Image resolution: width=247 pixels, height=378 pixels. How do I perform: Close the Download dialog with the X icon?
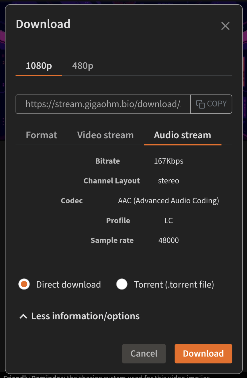pos(225,26)
